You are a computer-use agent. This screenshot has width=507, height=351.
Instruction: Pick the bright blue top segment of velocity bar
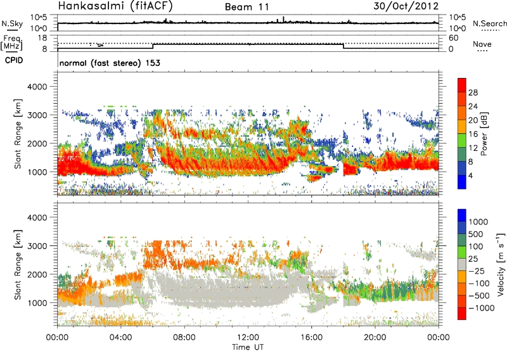tap(462, 215)
